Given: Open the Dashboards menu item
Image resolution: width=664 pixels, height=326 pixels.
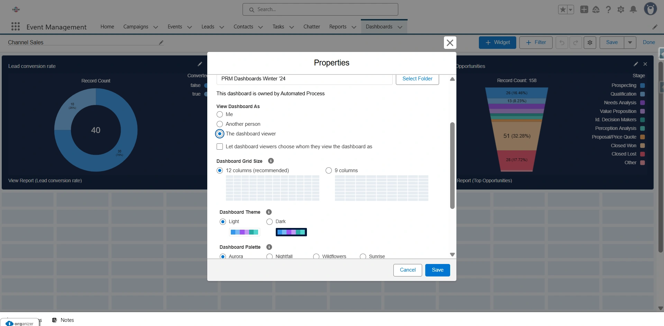Looking at the screenshot, I should (x=379, y=26).
